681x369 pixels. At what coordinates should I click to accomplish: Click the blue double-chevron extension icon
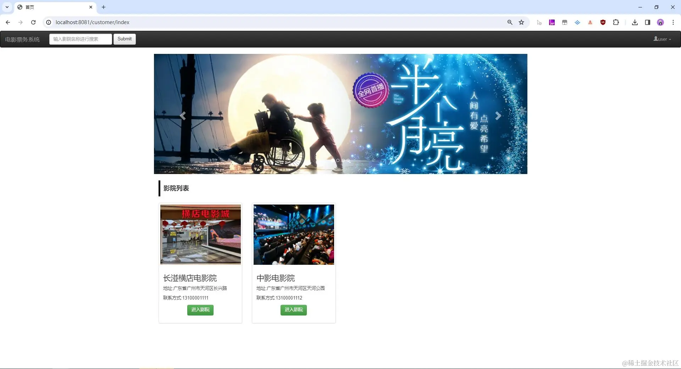[x=577, y=22]
